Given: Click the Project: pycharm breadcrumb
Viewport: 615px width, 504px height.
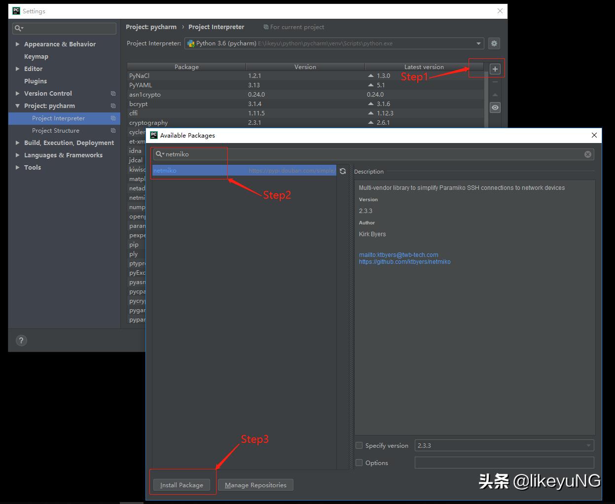Looking at the screenshot, I should coord(151,27).
